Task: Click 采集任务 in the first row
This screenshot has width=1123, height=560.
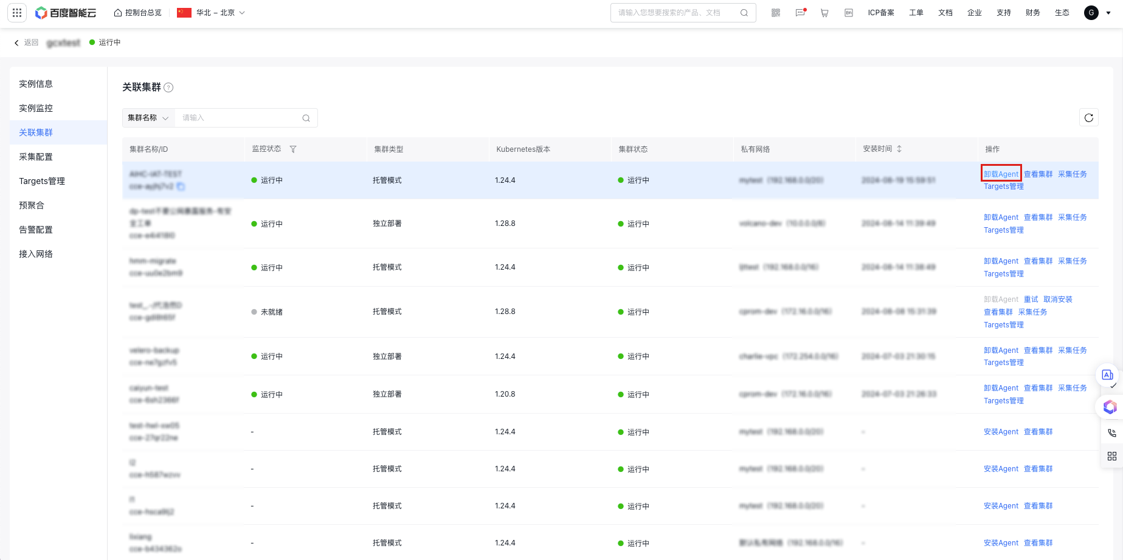Action: point(1072,174)
